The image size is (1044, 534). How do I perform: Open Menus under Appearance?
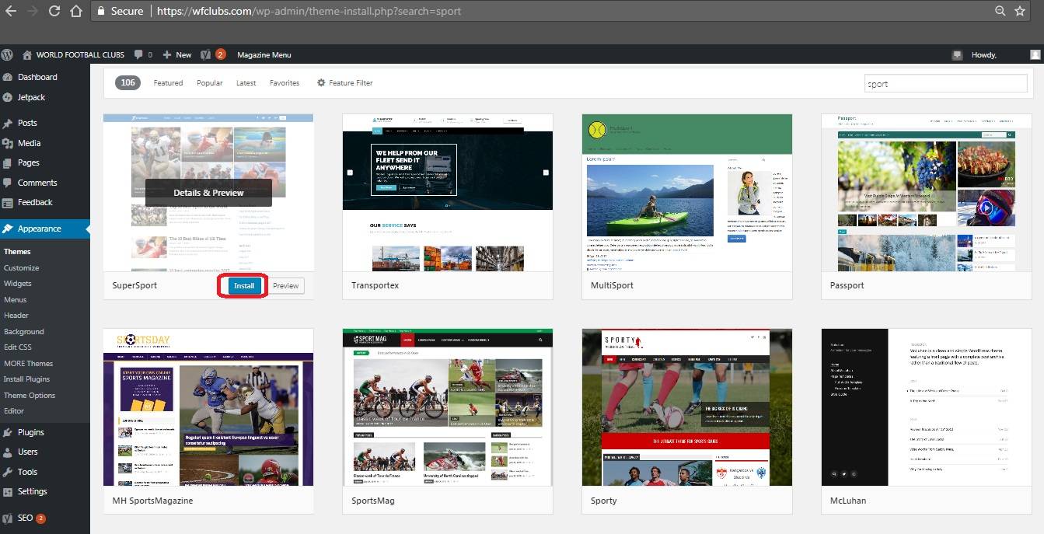coord(16,299)
